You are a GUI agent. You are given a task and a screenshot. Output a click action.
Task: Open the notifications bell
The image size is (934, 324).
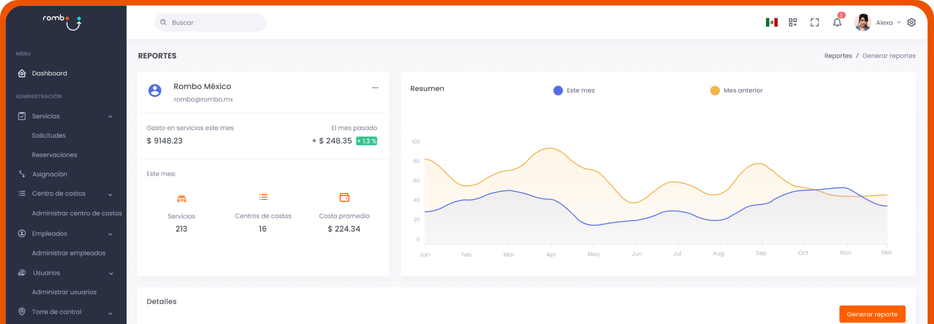[837, 22]
